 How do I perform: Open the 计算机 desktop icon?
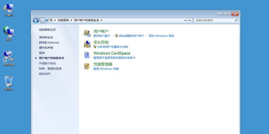pos(9,10)
